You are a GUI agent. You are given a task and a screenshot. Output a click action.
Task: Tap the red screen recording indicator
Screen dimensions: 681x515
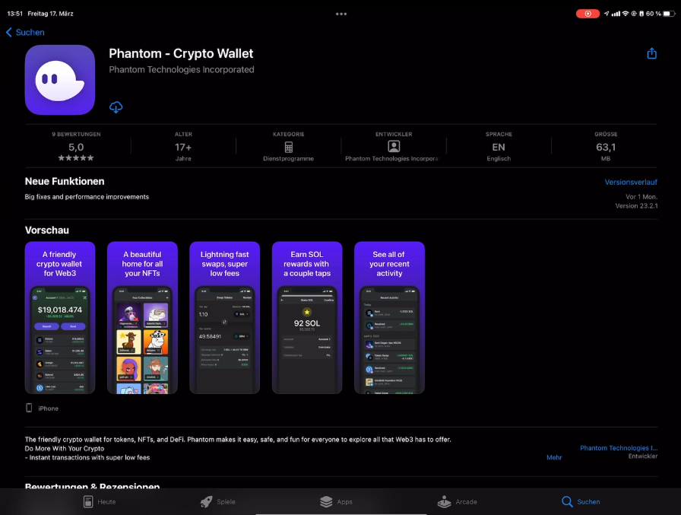[x=588, y=14]
